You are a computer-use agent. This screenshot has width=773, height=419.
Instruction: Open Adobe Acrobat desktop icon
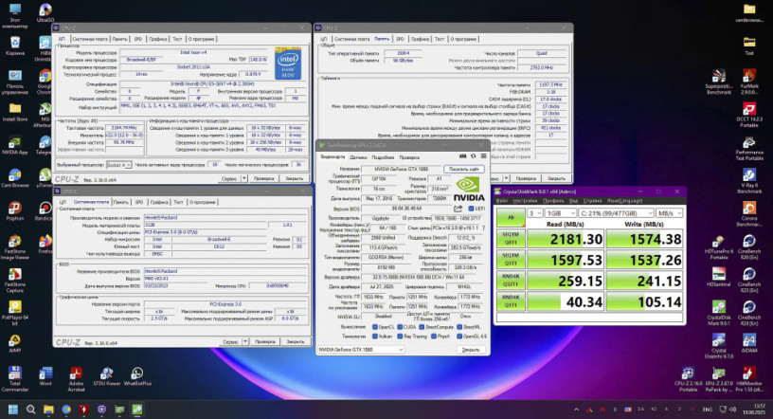tap(76, 379)
